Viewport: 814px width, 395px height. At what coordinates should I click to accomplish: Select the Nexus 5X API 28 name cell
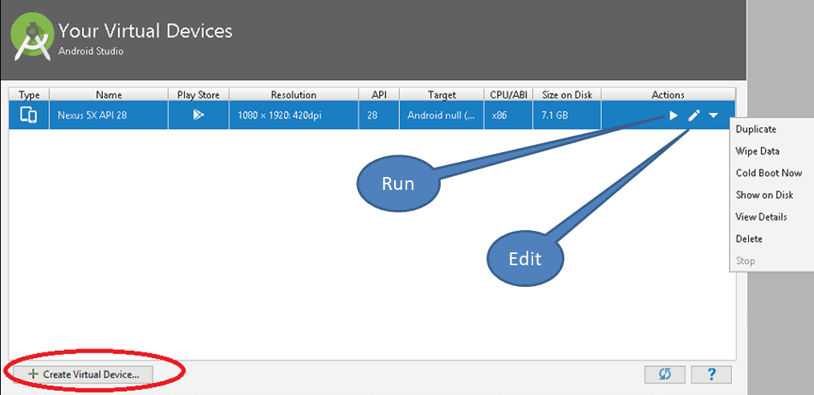click(x=108, y=115)
